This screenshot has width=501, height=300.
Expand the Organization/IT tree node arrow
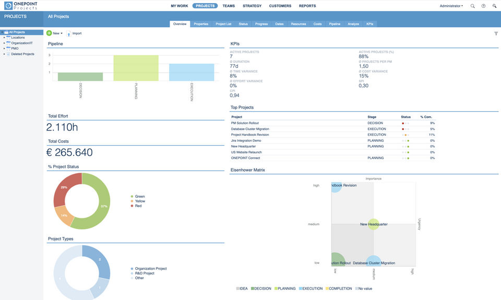coord(4,43)
